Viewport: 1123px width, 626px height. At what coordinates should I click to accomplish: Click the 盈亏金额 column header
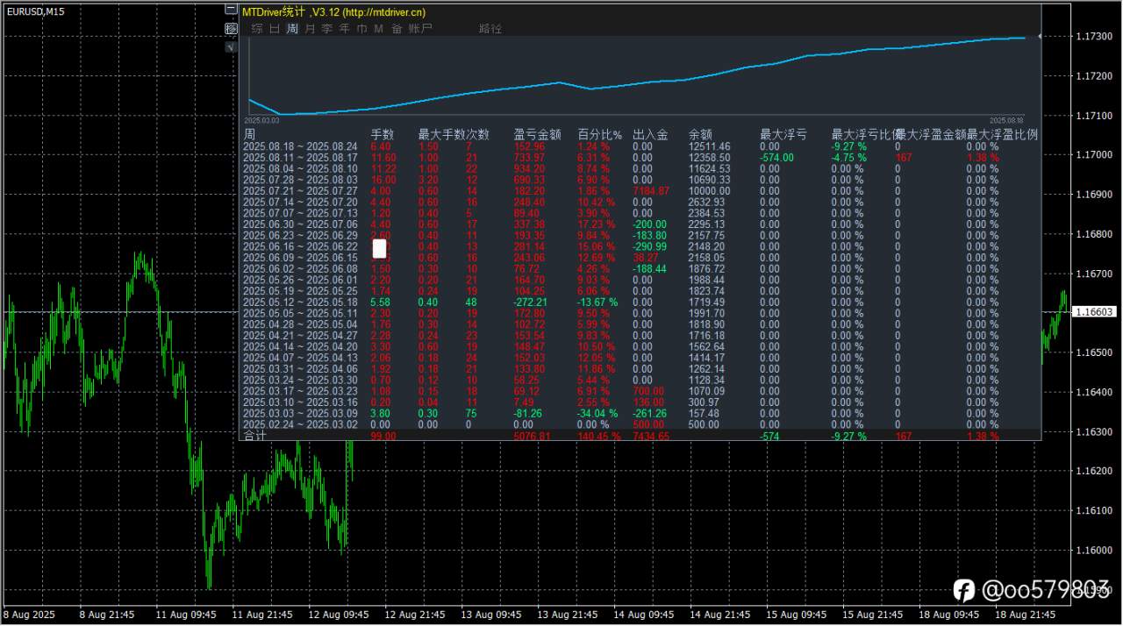coord(537,135)
